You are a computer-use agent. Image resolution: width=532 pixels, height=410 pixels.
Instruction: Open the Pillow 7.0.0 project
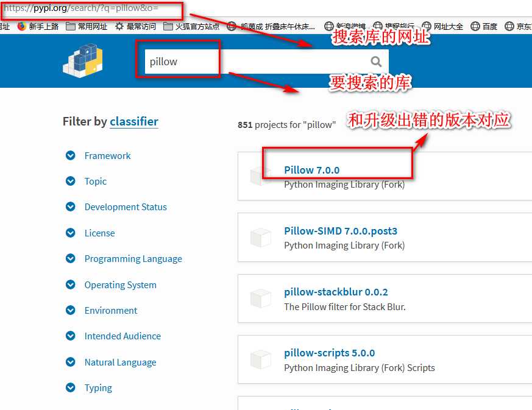click(x=312, y=170)
